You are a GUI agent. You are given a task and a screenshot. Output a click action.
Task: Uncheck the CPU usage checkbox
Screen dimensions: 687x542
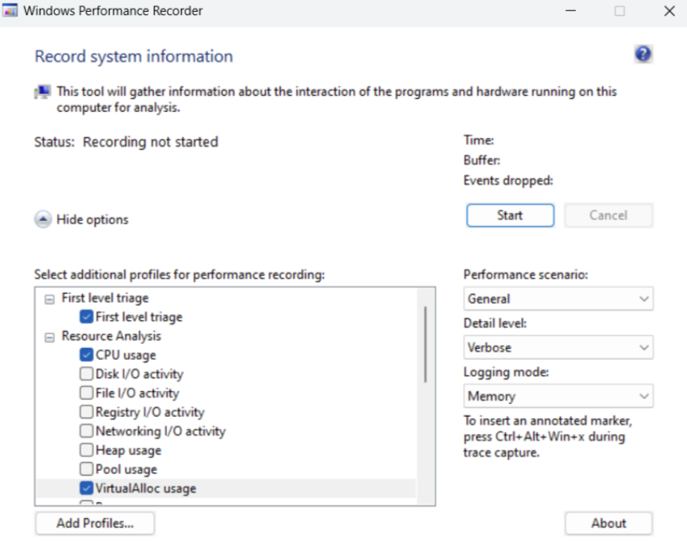86,354
